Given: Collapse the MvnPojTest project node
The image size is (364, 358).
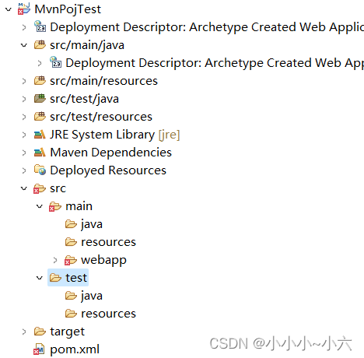Looking at the screenshot, I should (x=9, y=9).
